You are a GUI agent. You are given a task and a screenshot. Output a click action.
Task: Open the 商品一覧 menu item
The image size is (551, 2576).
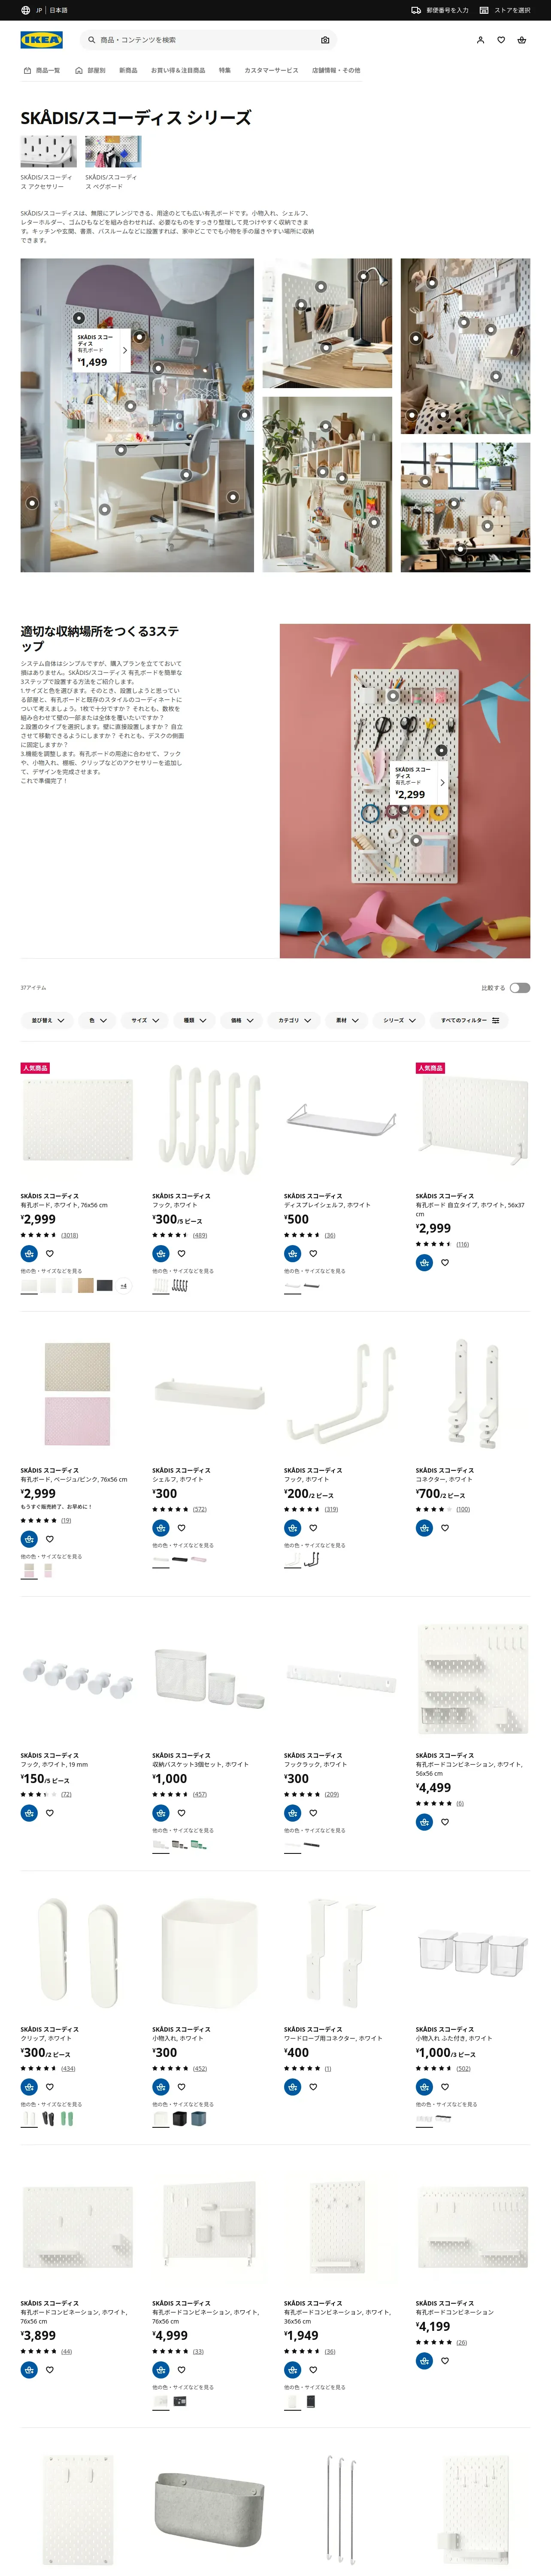[x=42, y=70]
